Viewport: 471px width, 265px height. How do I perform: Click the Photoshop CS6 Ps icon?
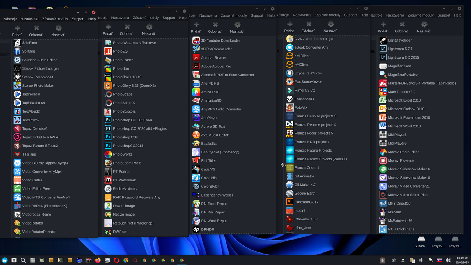coord(108,137)
